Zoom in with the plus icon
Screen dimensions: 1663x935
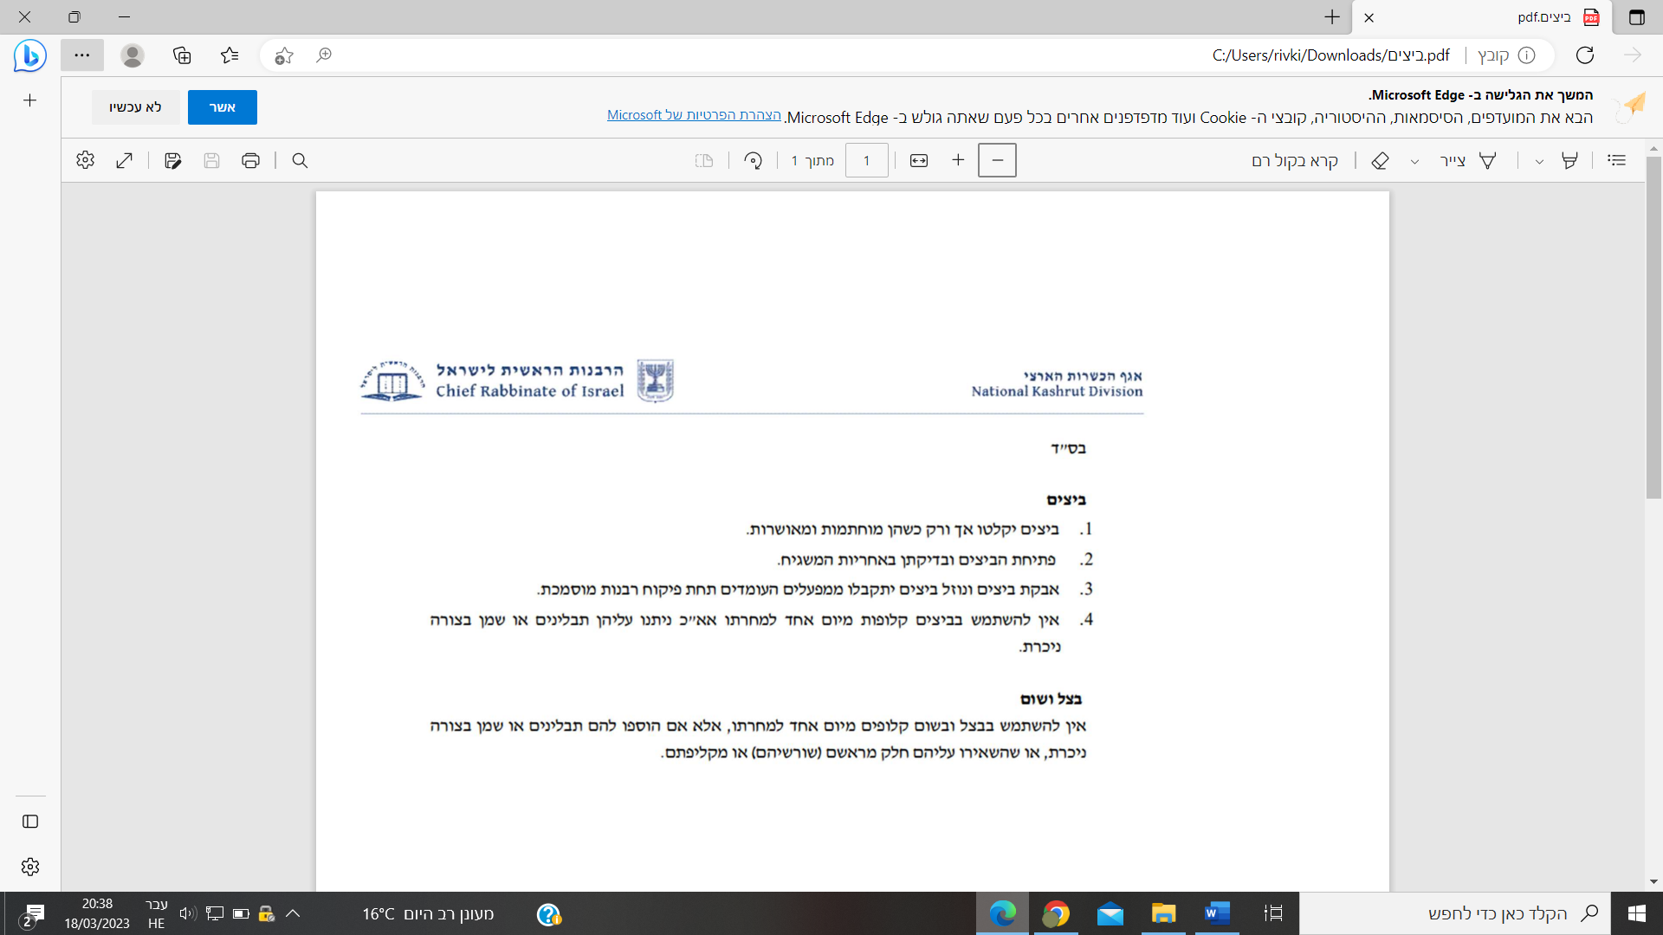(958, 160)
